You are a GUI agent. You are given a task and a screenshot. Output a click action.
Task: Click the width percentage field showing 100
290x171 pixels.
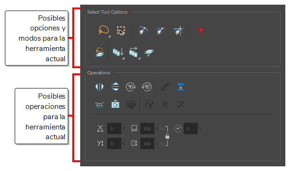(147, 128)
